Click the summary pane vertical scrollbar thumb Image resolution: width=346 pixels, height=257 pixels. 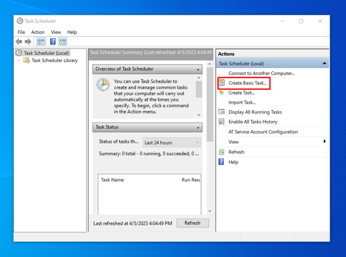(210, 104)
